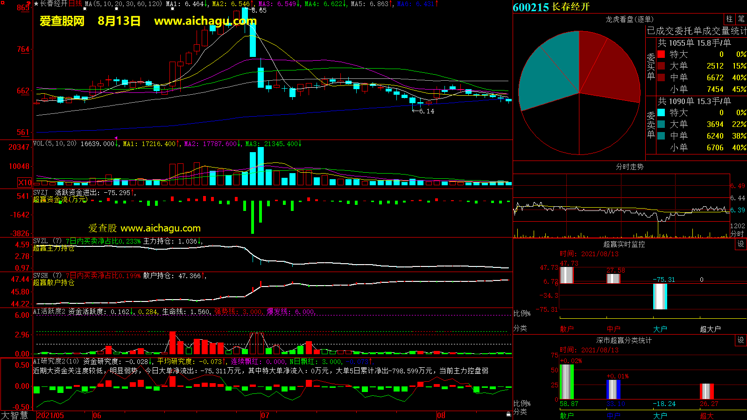
Task: Open 设 settings for 深市超赢分类统计 panel
Action: pyautogui.click(x=740, y=340)
